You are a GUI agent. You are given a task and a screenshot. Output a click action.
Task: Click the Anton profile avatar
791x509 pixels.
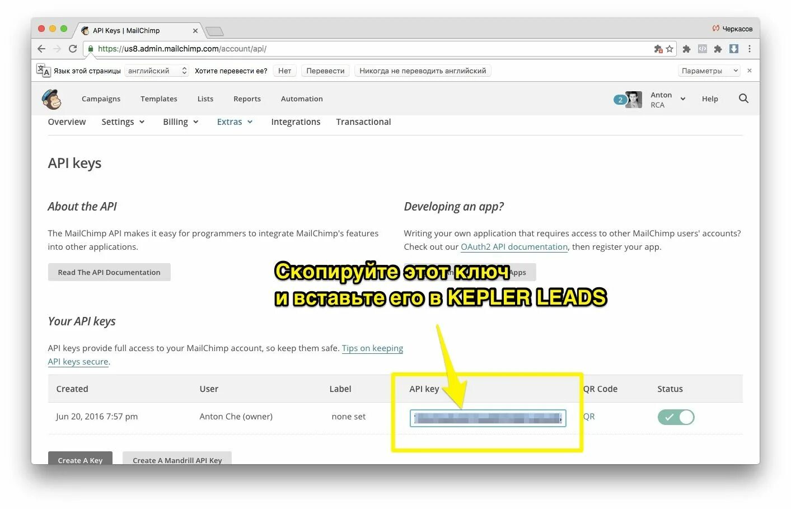point(634,100)
